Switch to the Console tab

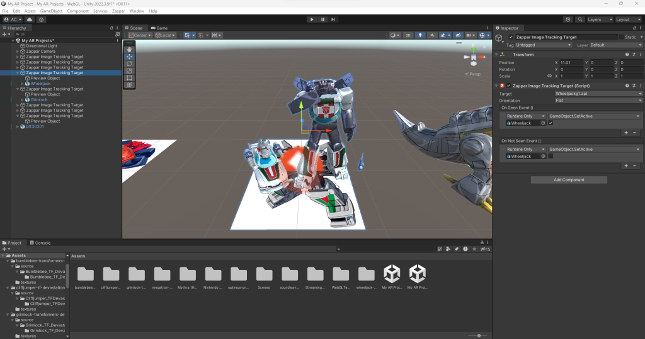[40, 243]
